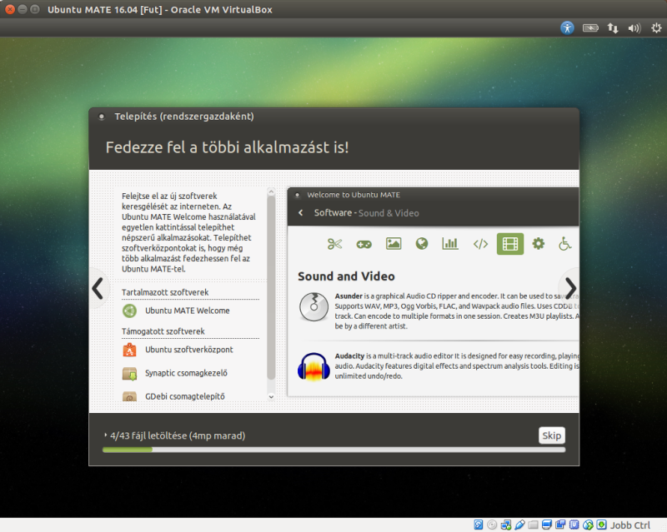The image size is (667, 532).
Task: Click the VirtualBox shared folders status icon
Action: 533,525
